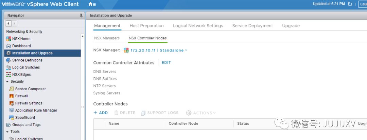Screen dimensions: 367x140
Task: Open Application Rule Manager item
Action: coord(36,111)
